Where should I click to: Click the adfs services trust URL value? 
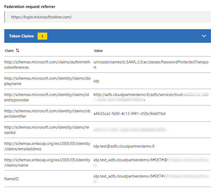point(138,95)
